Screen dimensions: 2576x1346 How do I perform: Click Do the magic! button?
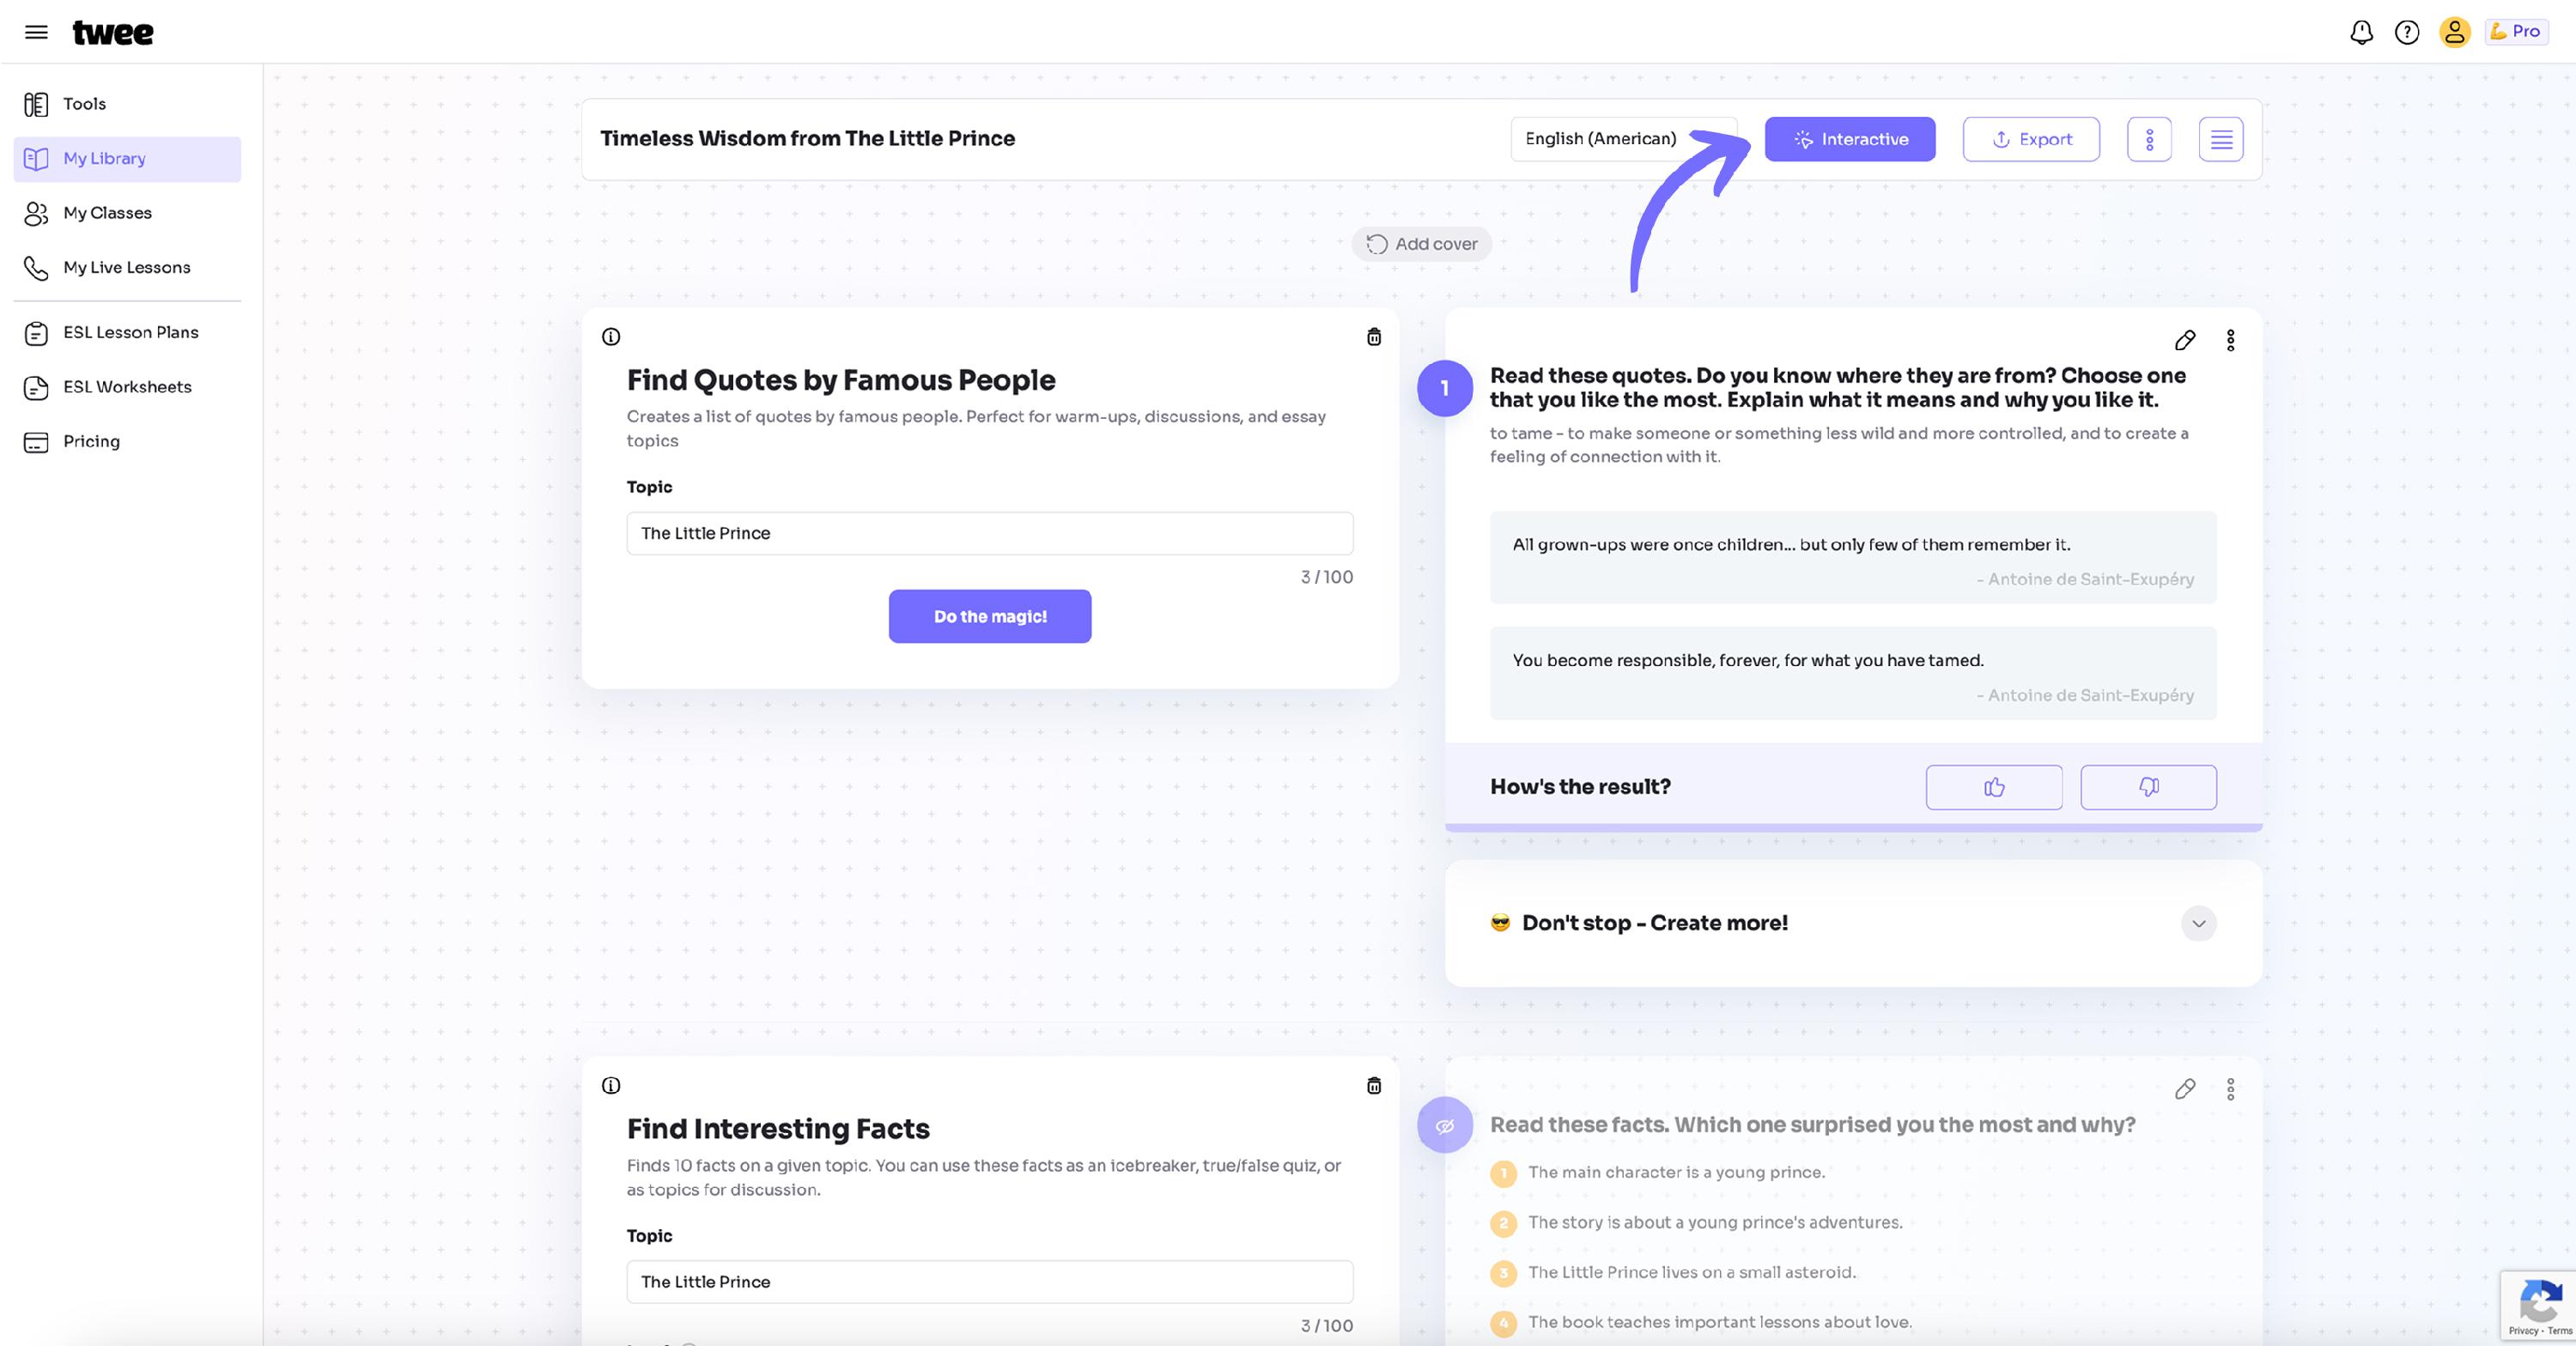coord(990,616)
